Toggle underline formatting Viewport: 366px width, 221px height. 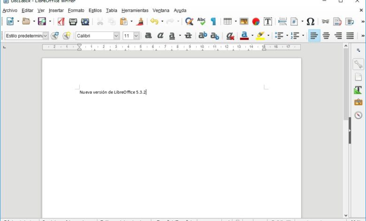[172, 36]
